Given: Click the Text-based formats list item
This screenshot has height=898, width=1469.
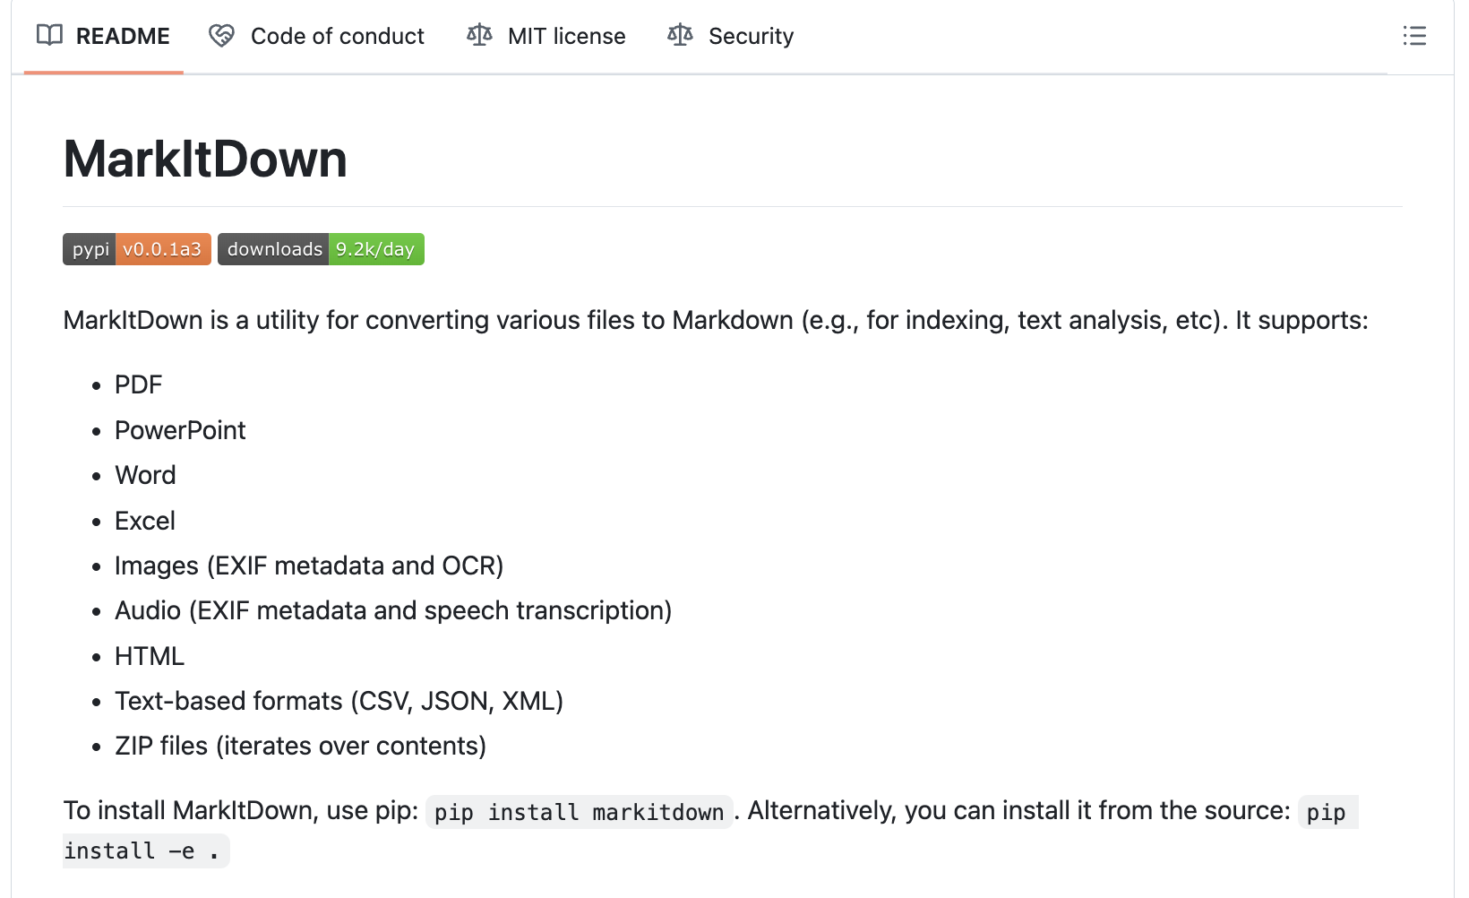Looking at the screenshot, I should [x=339, y=701].
